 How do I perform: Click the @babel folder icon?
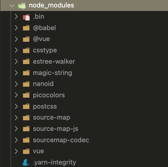point(26,28)
